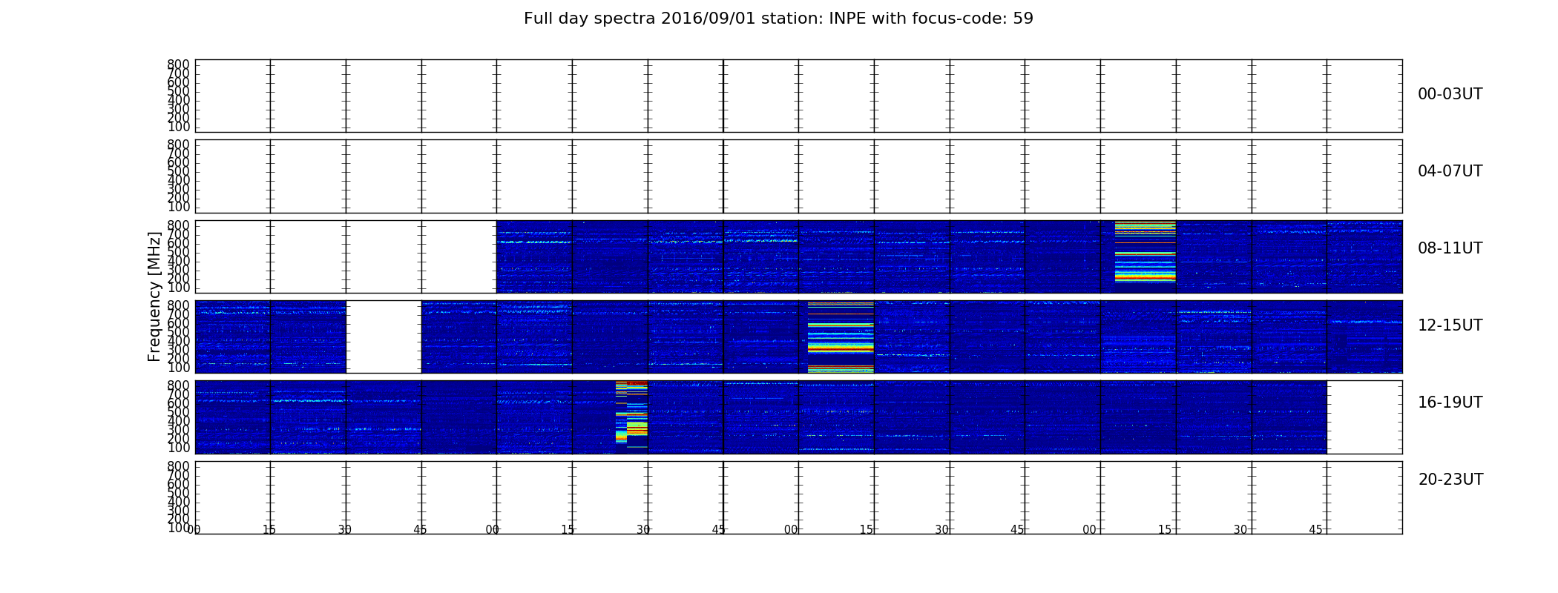The width and height of the screenshot is (1558, 593).
Task: Click the bright interference burst in 08-11UT spectrogram
Action: pyautogui.click(x=1145, y=251)
